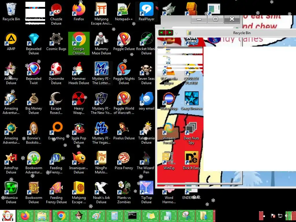This screenshot has width=296, height=222.
Task: Select the Noah's Ark Deluxe icon
Action: (x=101, y=193)
